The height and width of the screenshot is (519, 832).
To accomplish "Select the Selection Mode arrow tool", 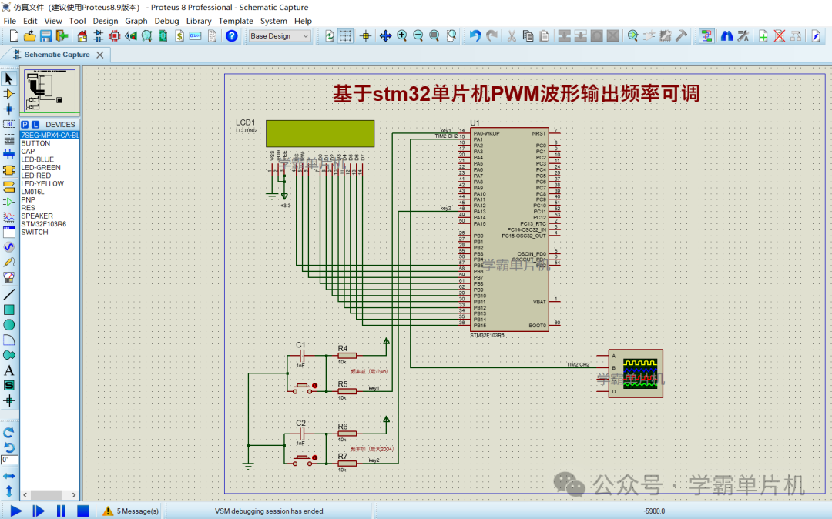I will (x=8, y=79).
